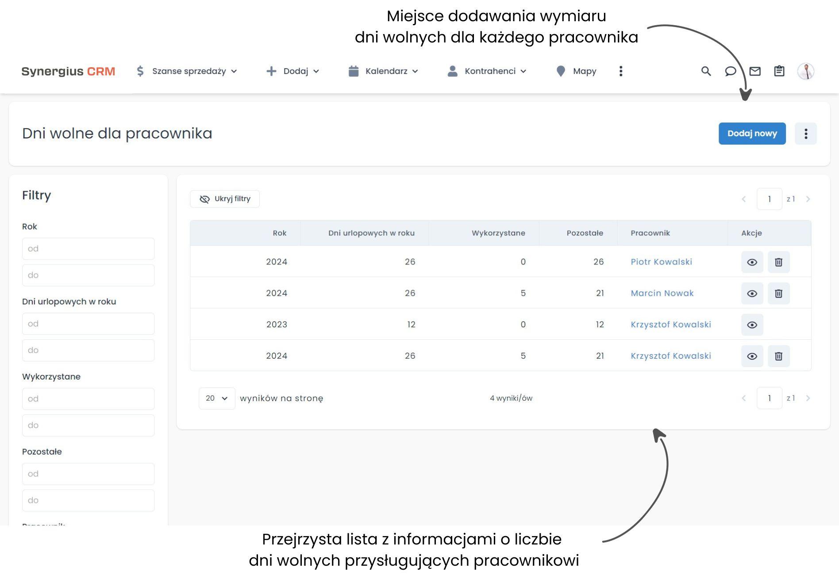
Task: Click the Dodaj nowy button
Action: pyautogui.click(x=752, y=134)
